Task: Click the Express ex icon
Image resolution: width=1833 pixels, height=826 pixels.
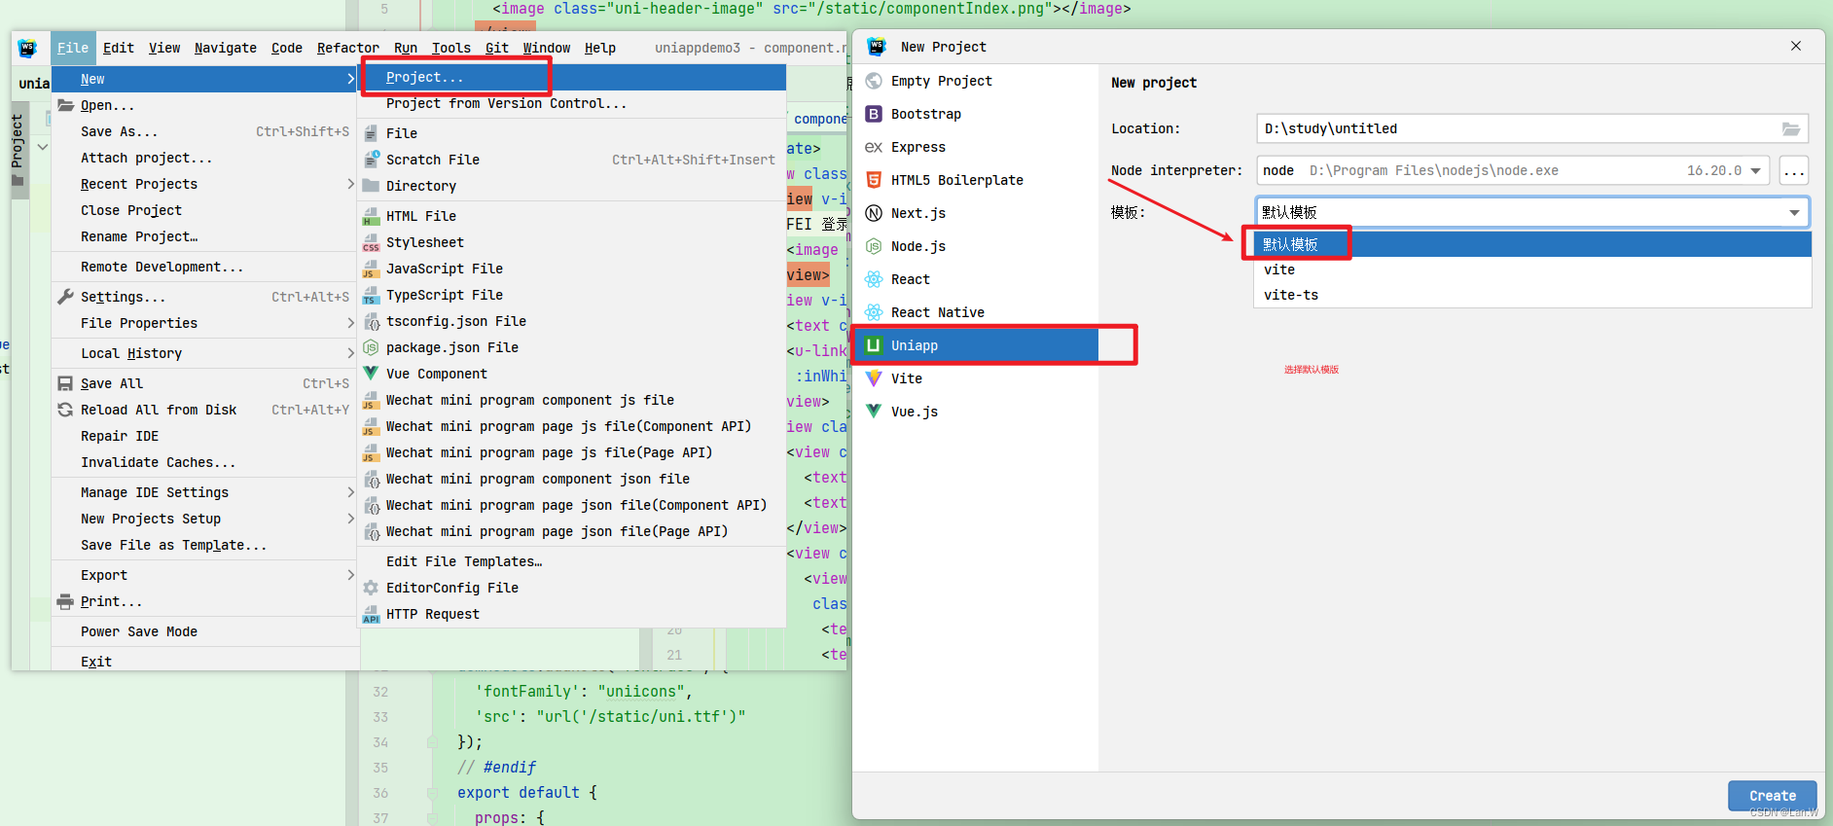Action: click(874, 147)
